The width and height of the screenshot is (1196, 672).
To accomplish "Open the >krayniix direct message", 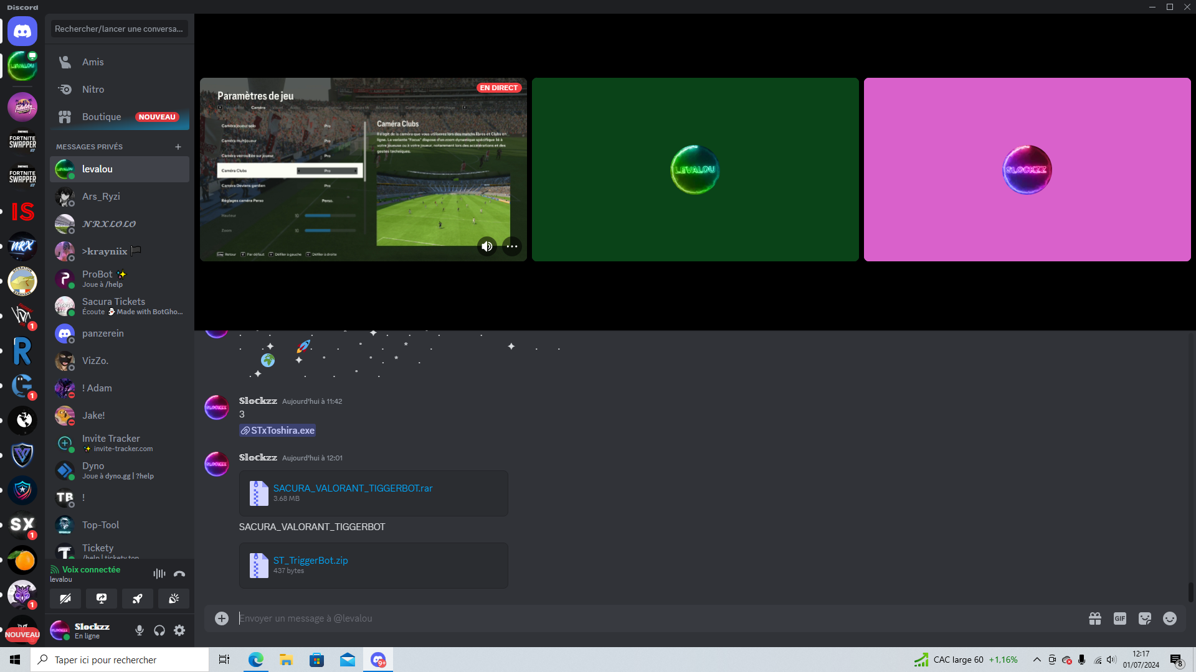I will (120, 251).
